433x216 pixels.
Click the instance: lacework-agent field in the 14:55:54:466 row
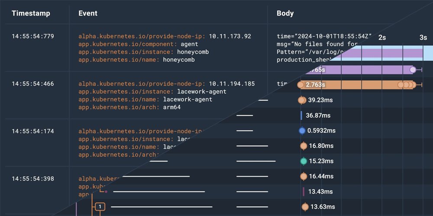pyautogui.click(x=152, y=92)
